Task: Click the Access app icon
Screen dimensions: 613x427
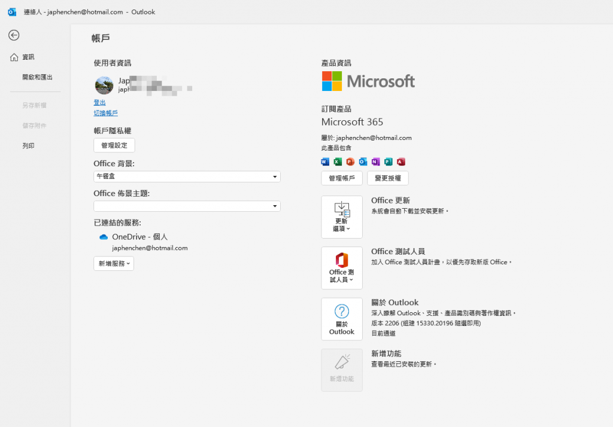Action: (401, 161)
